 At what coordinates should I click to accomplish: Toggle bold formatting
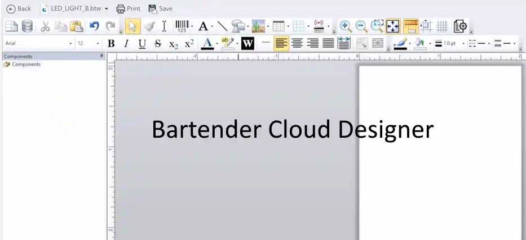[x=111, y=44]
